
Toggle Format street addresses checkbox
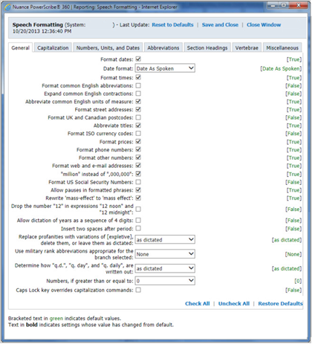click(x=138, y=109)
